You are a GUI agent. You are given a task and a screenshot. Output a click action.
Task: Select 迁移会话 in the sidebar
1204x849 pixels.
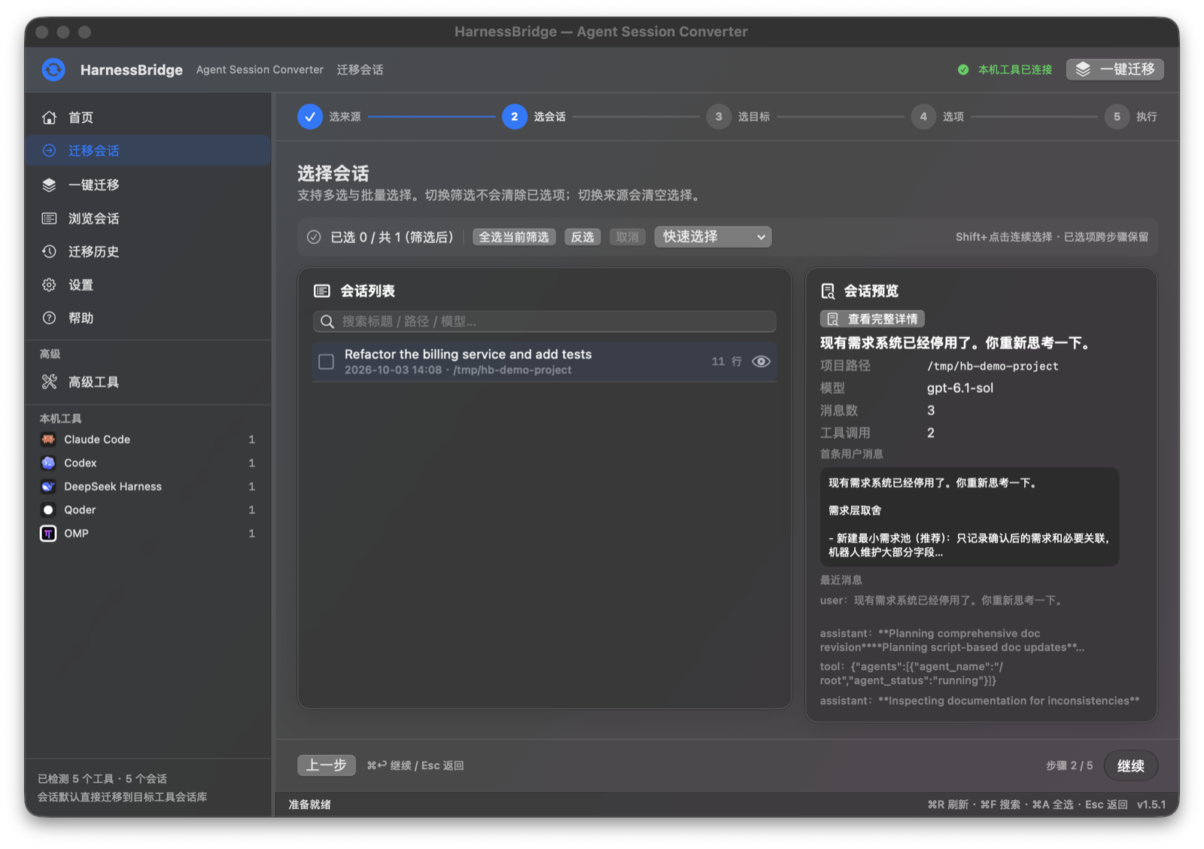148,151
